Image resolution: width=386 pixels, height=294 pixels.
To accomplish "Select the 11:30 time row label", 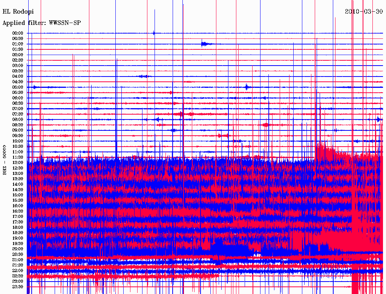I will (18, 157).
